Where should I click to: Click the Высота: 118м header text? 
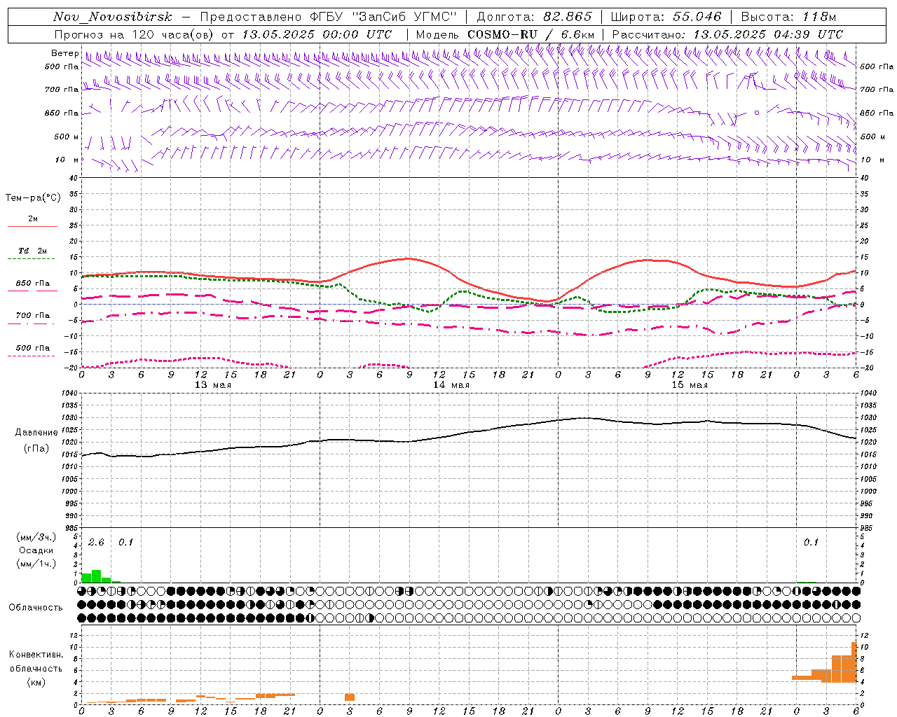(788, 17)
